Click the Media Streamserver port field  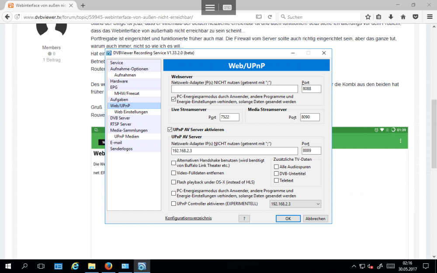tap(310, 117)
